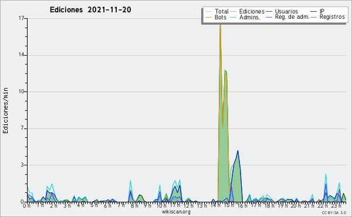Click the 22 h x-axis label
Image resolution: width=352 pixels, height=217 pixels.
pos(323,205)
